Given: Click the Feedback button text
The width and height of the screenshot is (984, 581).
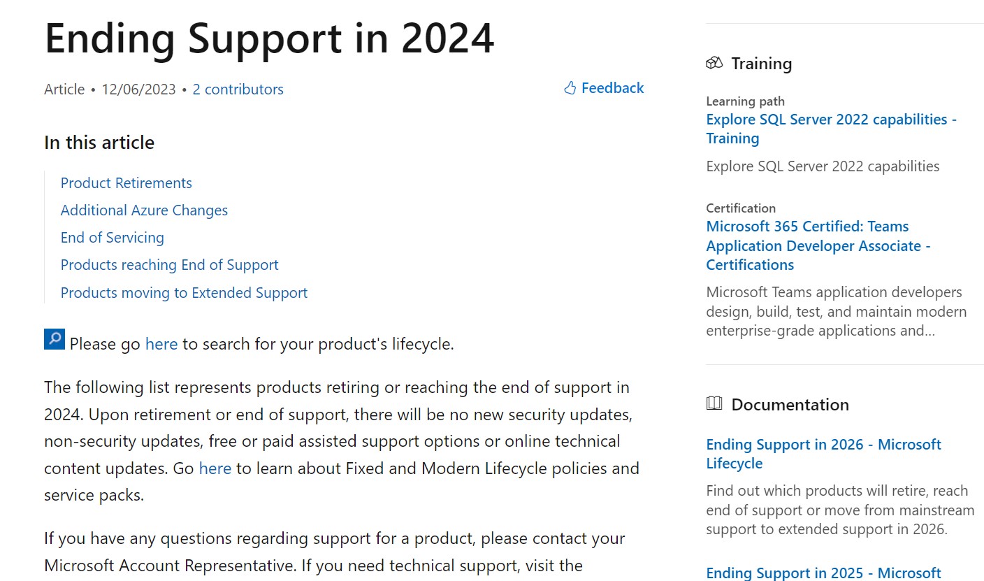Looking at the screenshot, I should point(612,88).
